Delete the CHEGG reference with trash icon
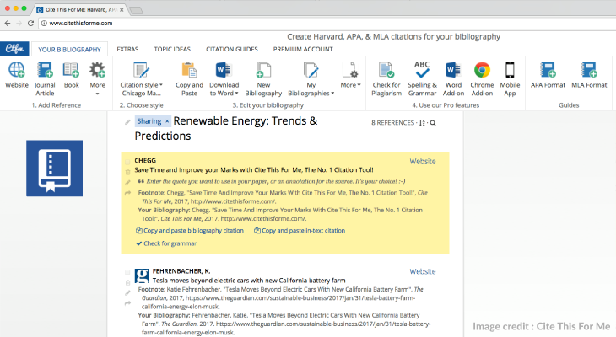616x337 pixels. [x=127, y=172]
